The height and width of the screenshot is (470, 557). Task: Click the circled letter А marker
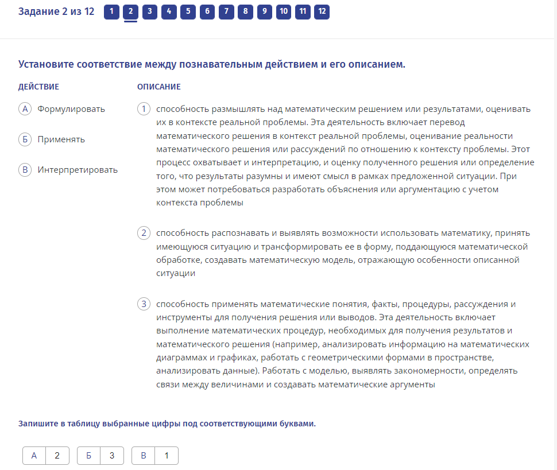click(x=25, y=109)
